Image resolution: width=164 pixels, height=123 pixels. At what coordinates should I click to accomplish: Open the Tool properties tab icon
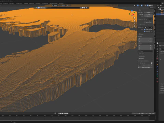tap(157, 46)
